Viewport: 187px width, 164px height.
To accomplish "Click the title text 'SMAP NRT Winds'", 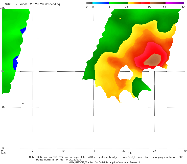I will (x=16, y=4).
